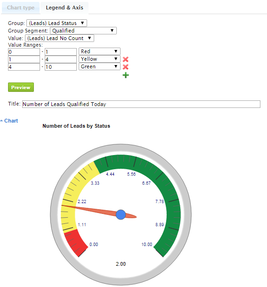This screenshot has width=267, height=287.
Task: Change the Green range color dropdown
Action: [99, 66]
